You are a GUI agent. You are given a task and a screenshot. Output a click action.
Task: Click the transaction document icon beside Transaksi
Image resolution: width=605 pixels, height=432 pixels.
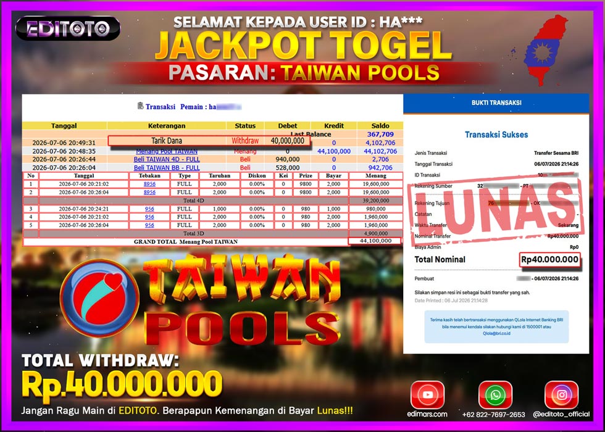(141, 106)
